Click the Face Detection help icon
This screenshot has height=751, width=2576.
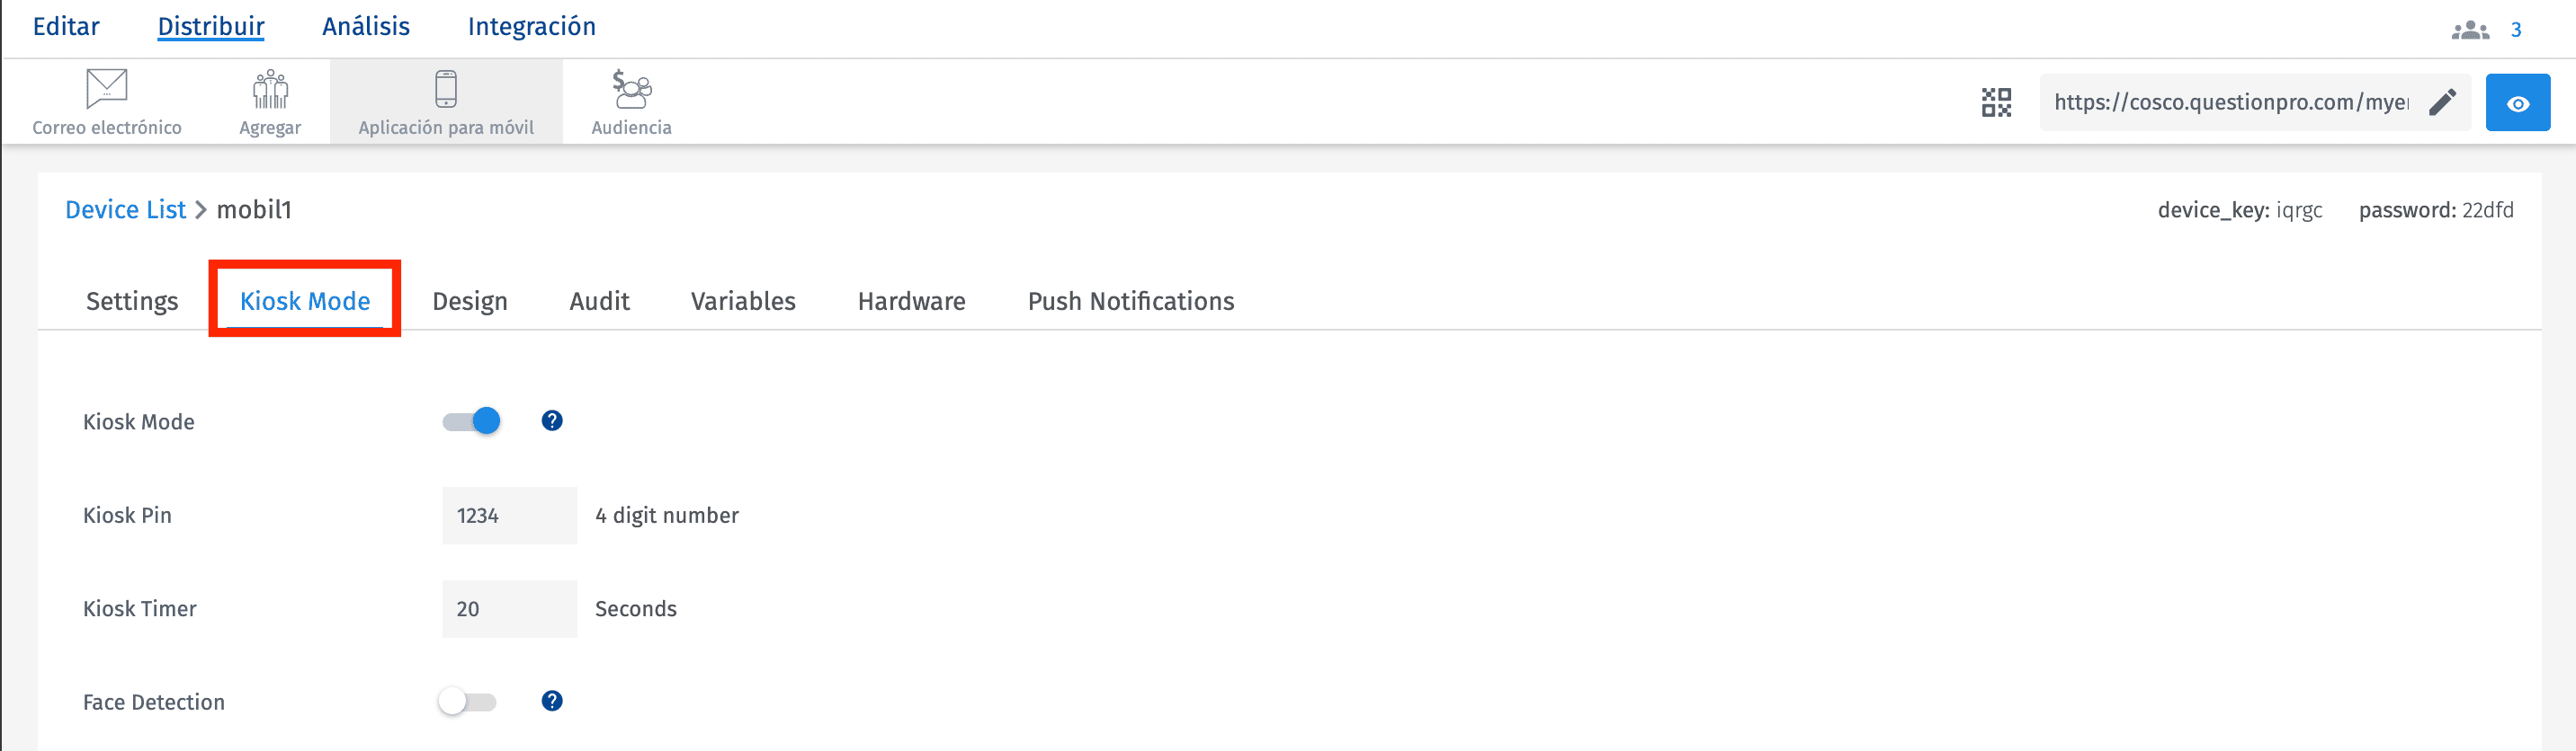(552, 701)
